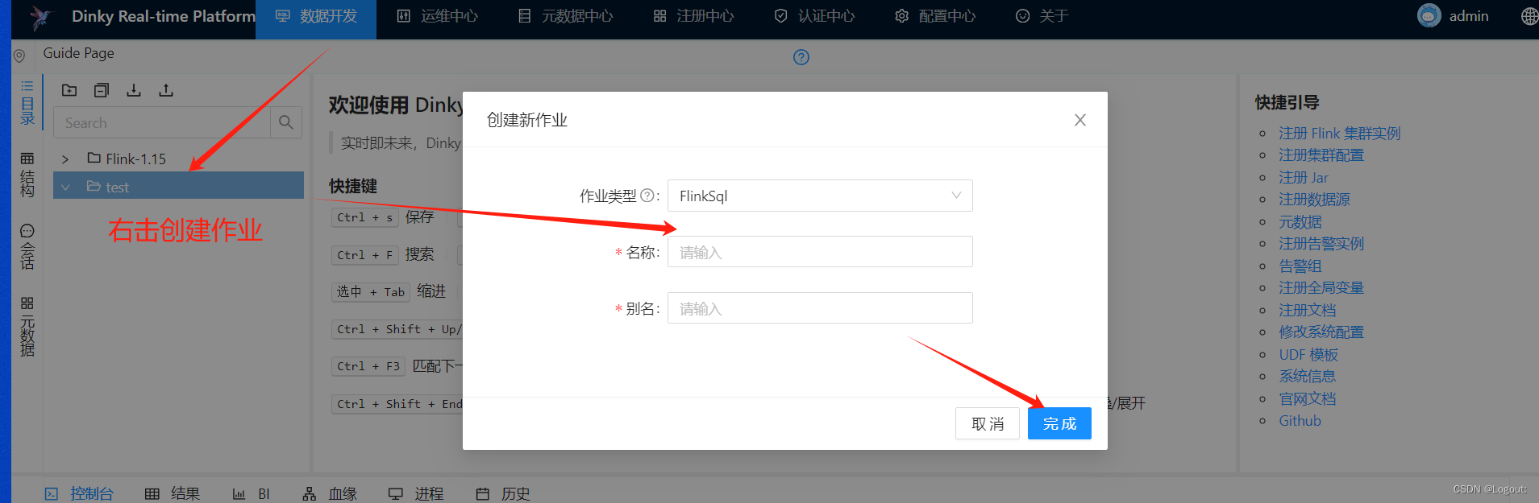The width and height of the screenshot is (1539, 503).
Task: Click the location pin icon by Guide Page
Action: coord(19,56)
